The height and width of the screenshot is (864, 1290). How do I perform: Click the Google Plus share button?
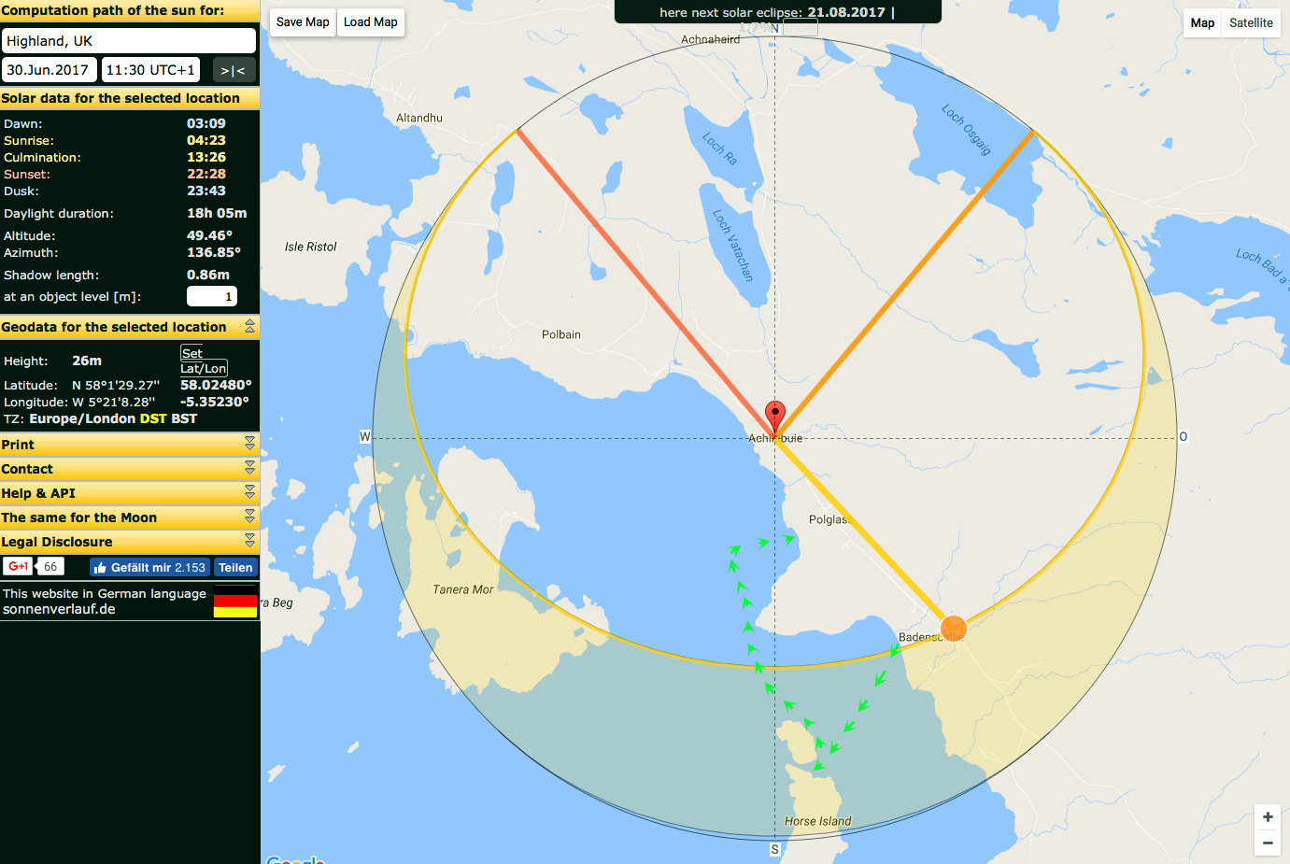(x=19, y=567)
